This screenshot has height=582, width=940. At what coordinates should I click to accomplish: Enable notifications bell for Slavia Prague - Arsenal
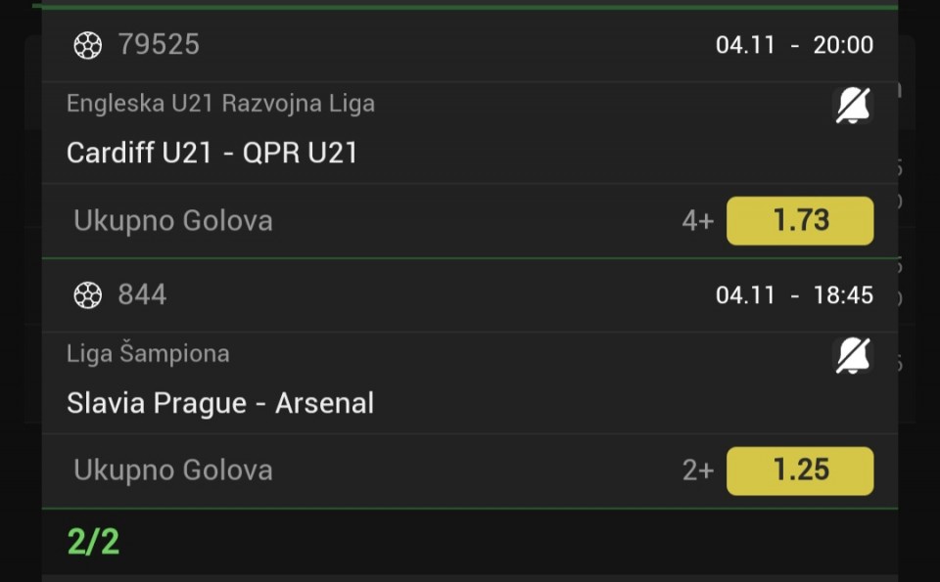point(852,355)
